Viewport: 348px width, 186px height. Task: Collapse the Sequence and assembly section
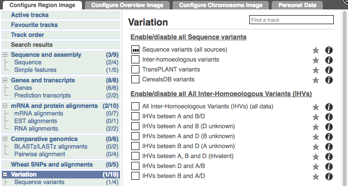(x=5, y=55)
